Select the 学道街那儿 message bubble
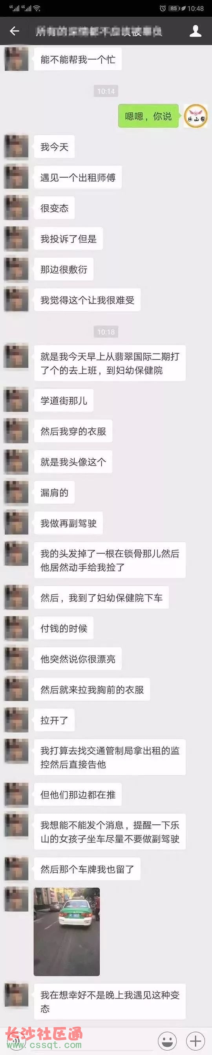 pos(64,400)
